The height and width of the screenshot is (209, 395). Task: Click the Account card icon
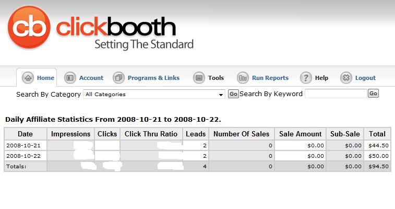pos(70,78)
